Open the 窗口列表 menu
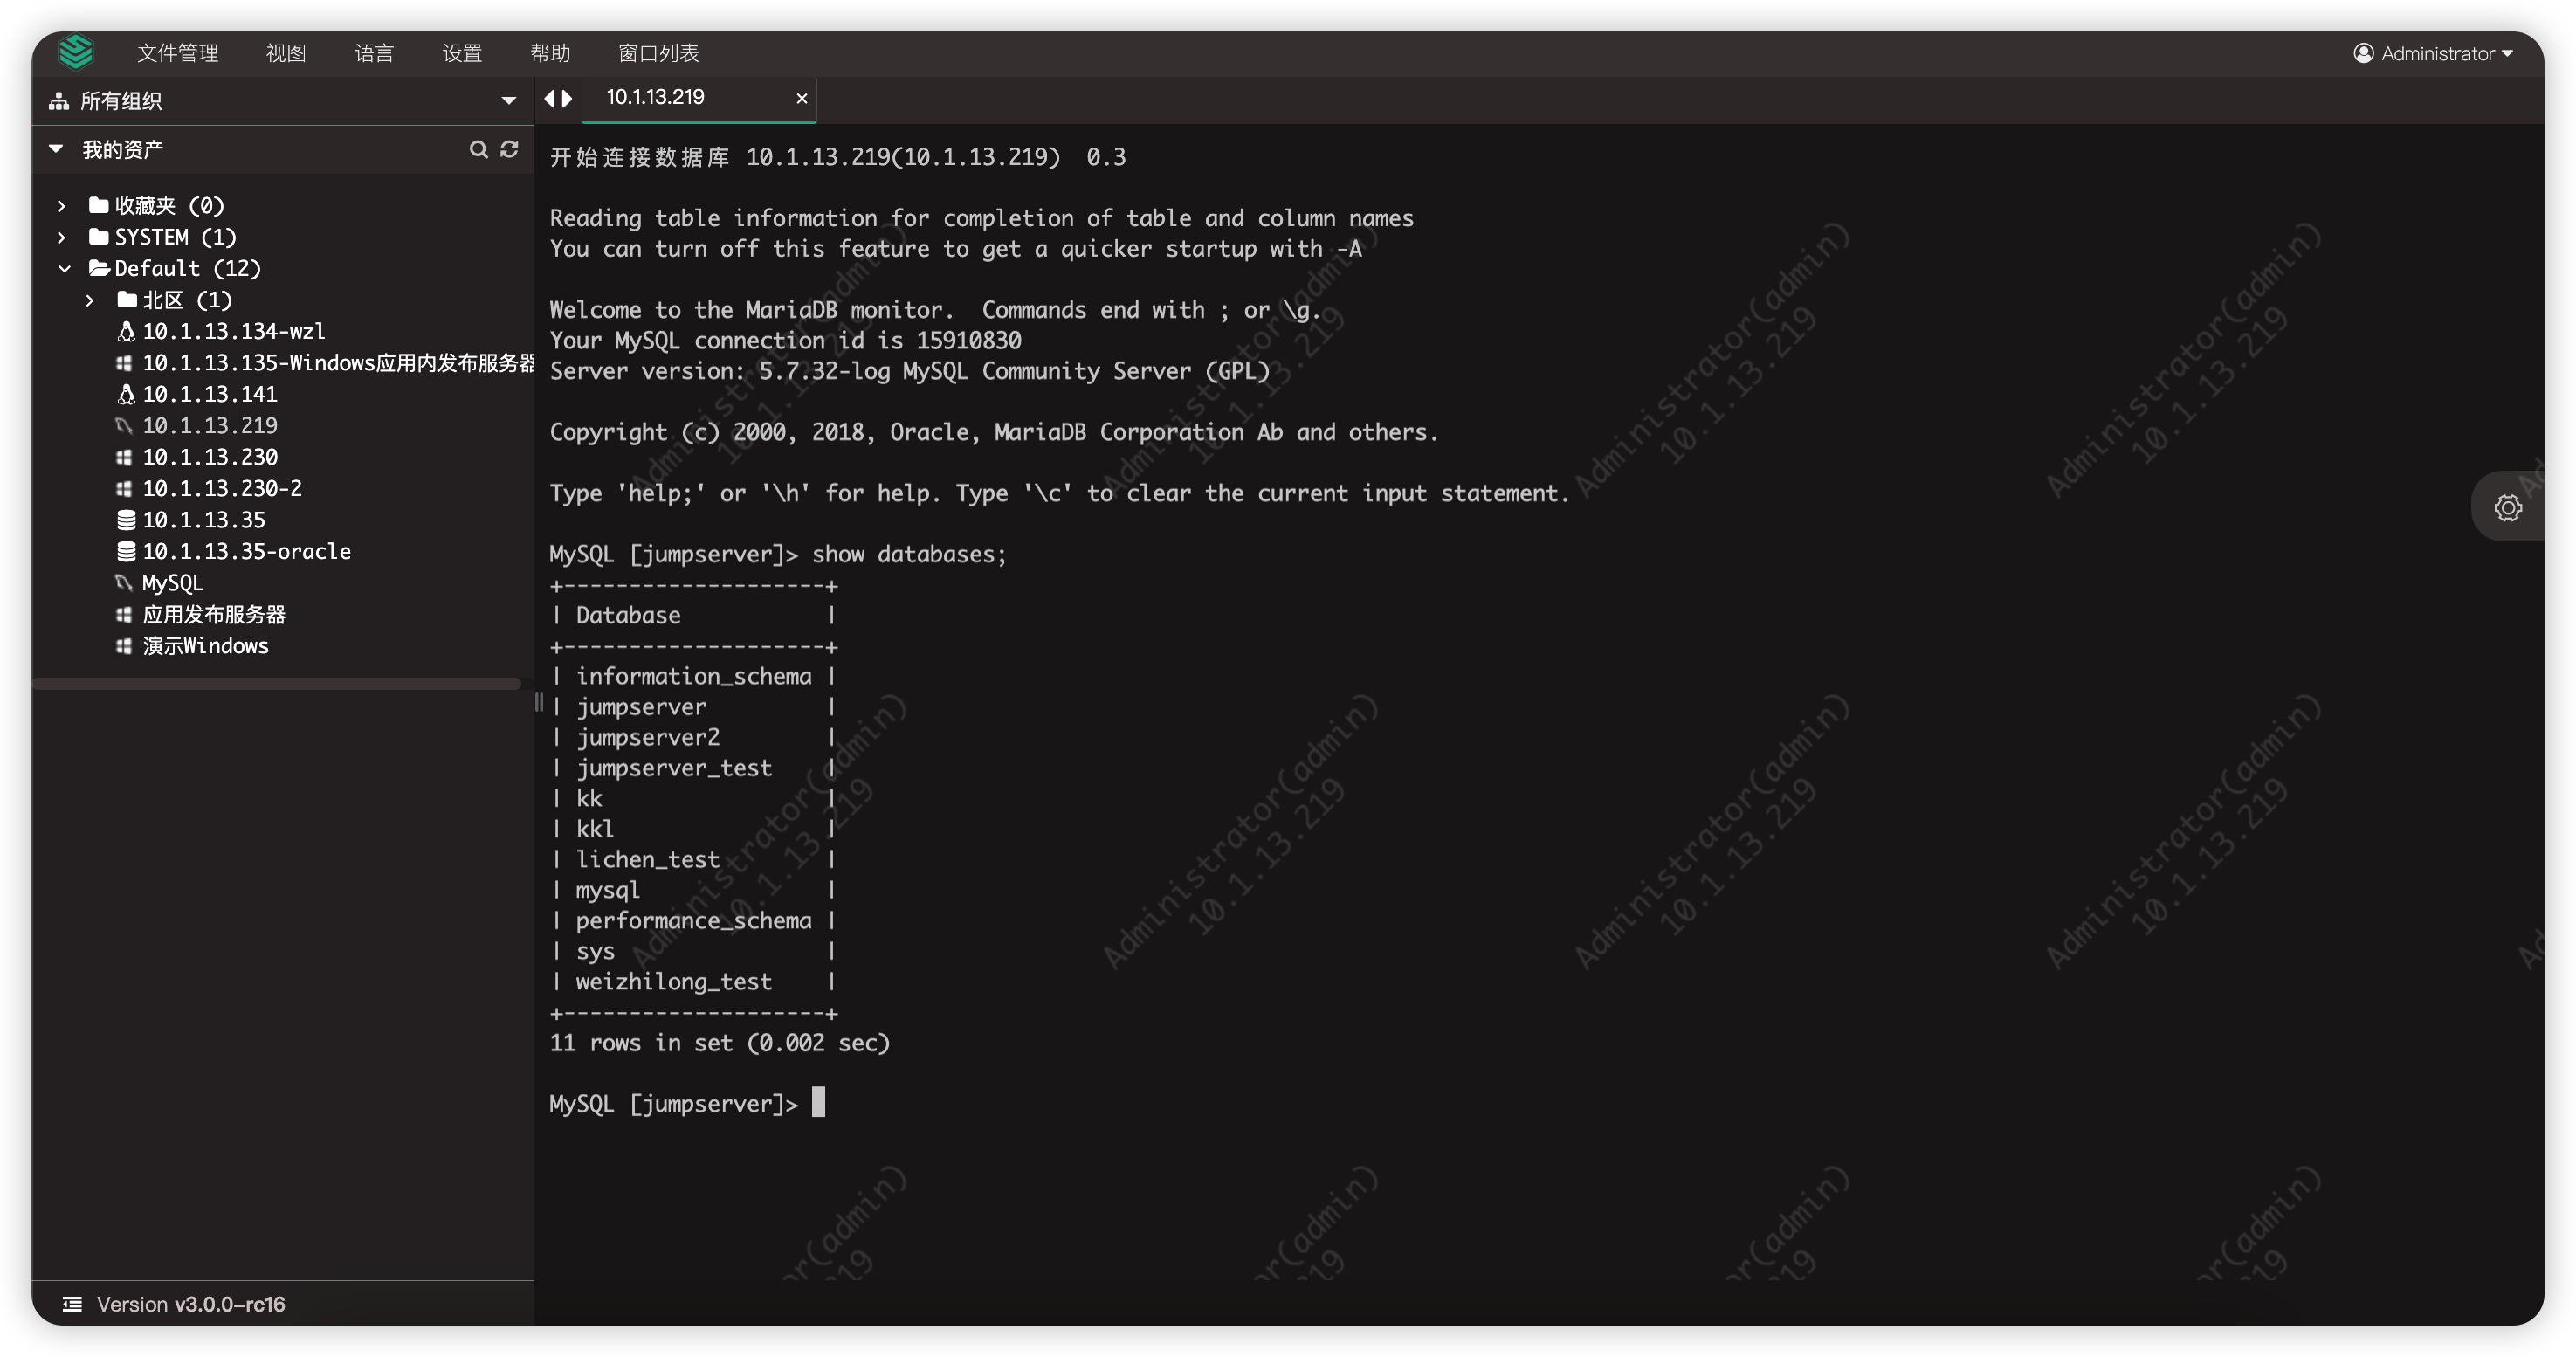 tap(658, 53)
